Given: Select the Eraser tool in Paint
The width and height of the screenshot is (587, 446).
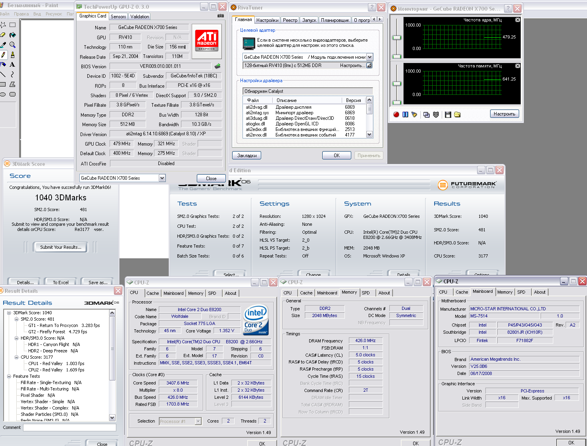Looking at the screenshot, I should pos(3,35).
